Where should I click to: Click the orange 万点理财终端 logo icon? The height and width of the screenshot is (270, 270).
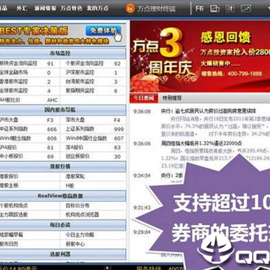click(x=130, y=9)
